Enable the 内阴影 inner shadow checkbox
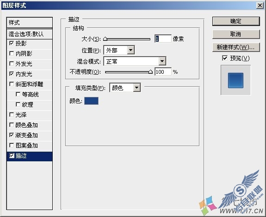 pos(12,53)
